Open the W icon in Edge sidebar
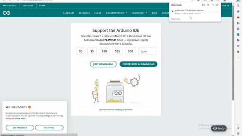 [x=238, y=46]
